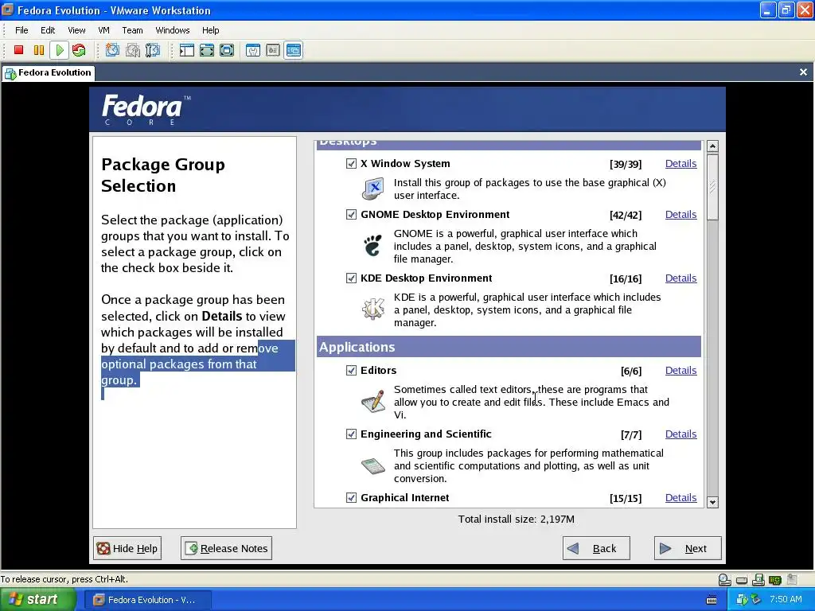The image size is (815, 611).
Task: Uncheck the X Window System checkbox
Action: (351, 164)
